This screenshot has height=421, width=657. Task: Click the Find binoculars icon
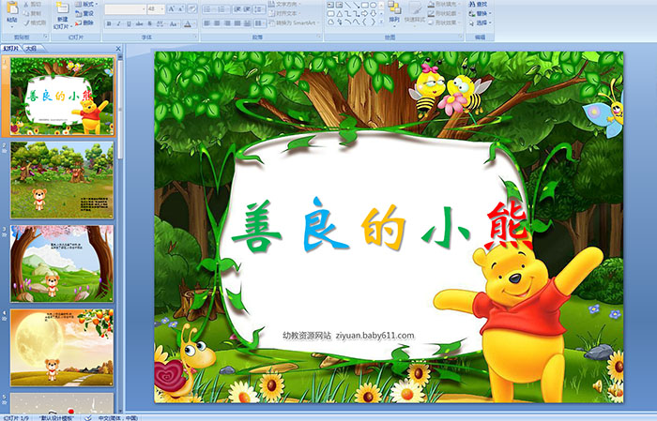(479, 4)
